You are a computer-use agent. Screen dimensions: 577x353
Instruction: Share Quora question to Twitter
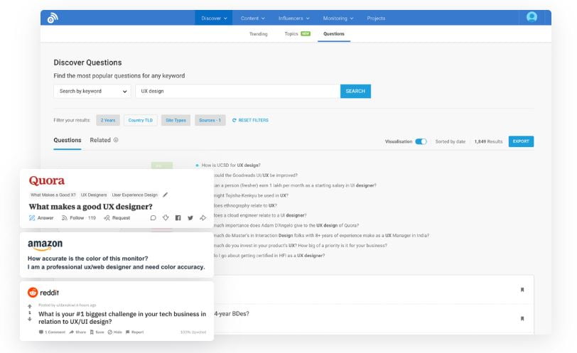pos(190,218)
